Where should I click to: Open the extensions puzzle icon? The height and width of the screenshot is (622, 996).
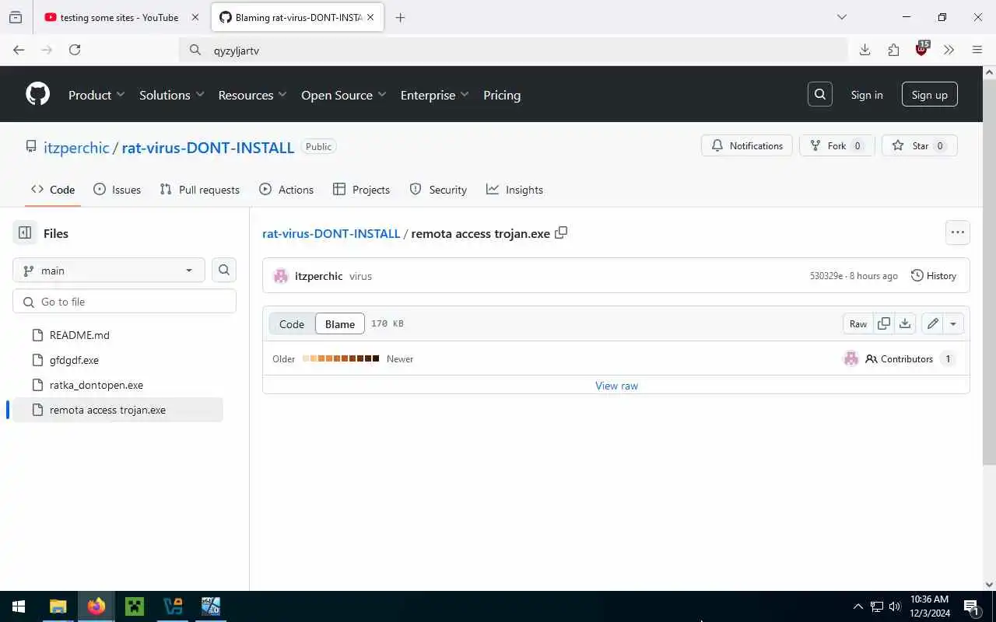click(x=893, y=50)
